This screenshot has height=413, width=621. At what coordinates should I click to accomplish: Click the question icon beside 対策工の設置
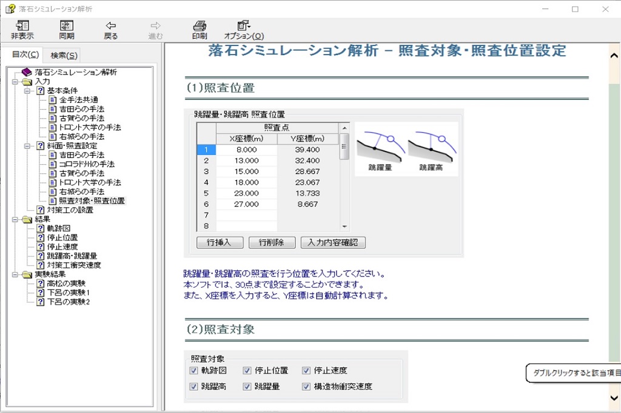pos(41,210)
